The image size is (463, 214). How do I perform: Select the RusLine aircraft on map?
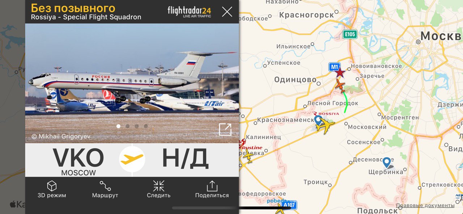coord(248,156)
